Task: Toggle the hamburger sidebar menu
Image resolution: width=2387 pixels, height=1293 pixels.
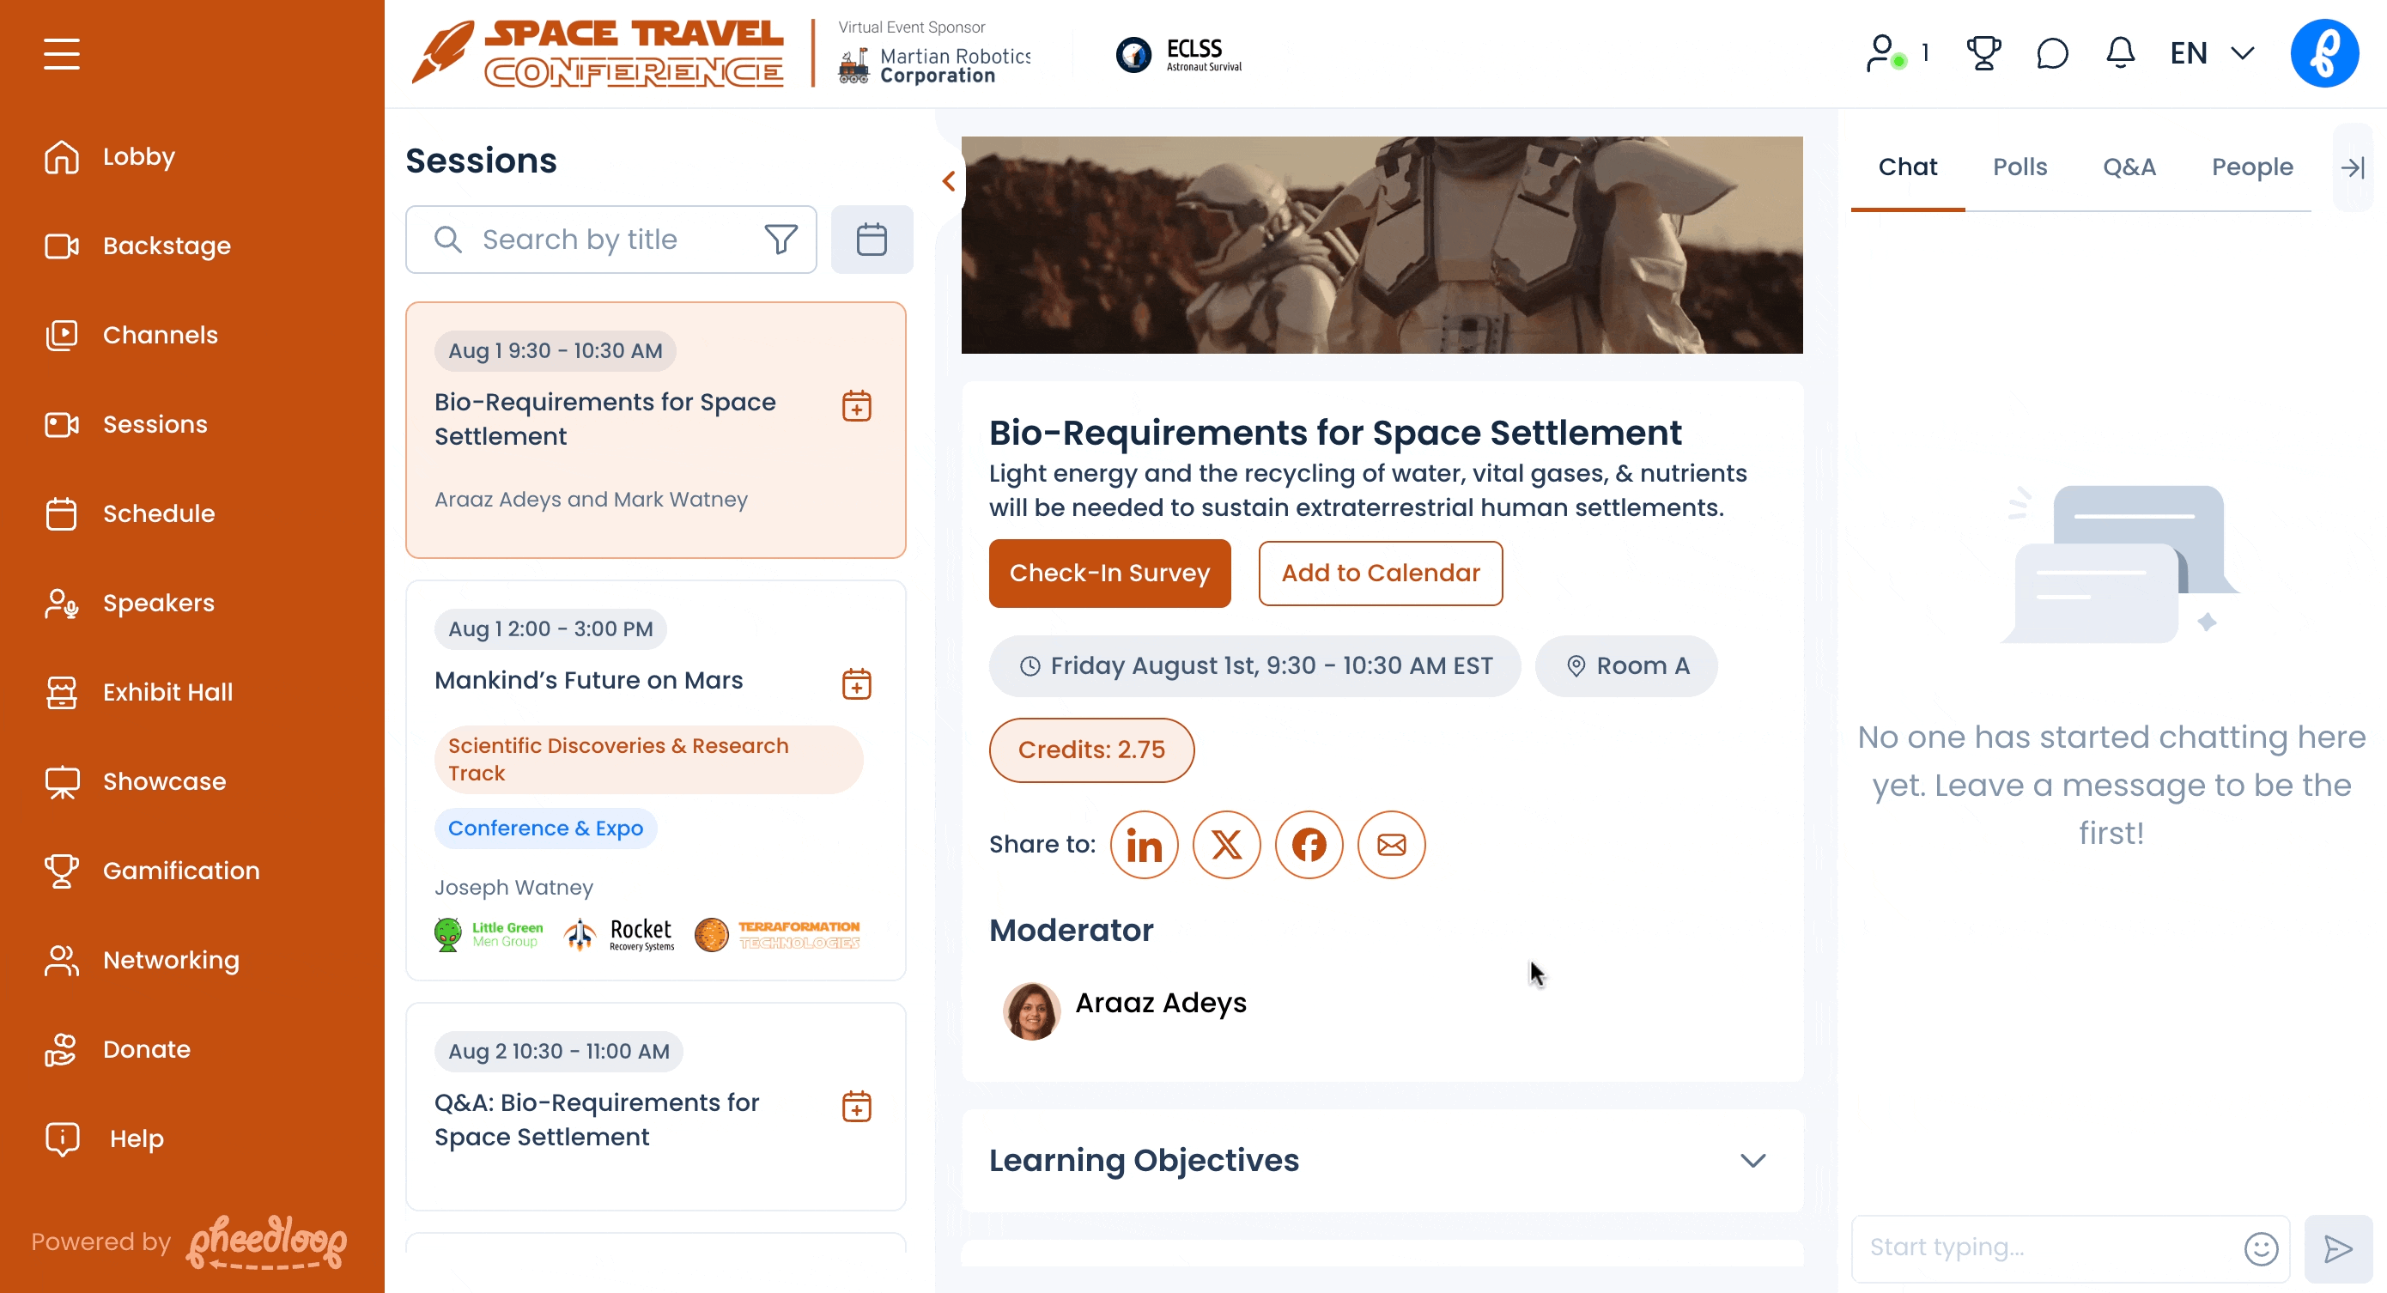Action: (61, 54)
